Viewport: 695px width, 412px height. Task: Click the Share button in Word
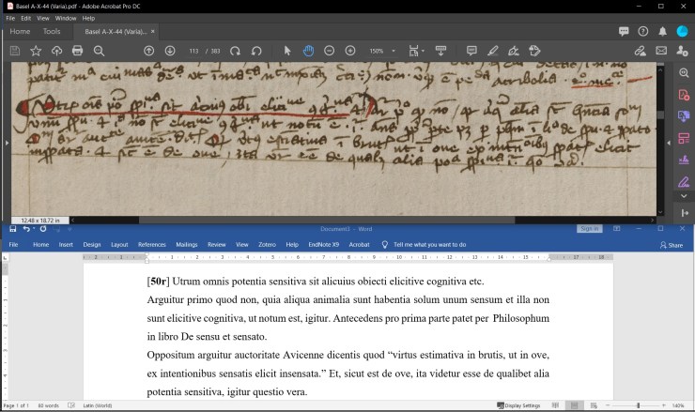click(x=671, y=245)
